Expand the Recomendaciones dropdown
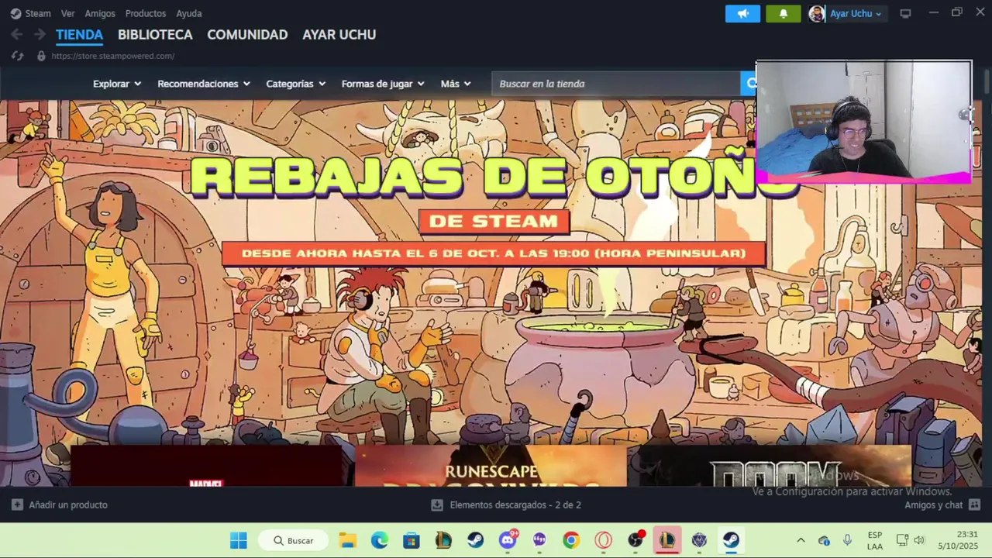This screenshot has height=558, width=992. (204, 84)
